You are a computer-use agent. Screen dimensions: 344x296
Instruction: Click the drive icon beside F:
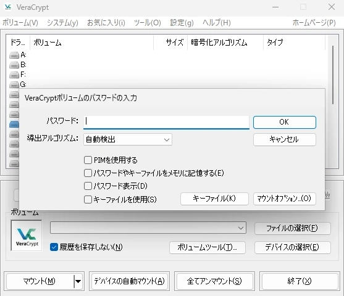point(14,75)
